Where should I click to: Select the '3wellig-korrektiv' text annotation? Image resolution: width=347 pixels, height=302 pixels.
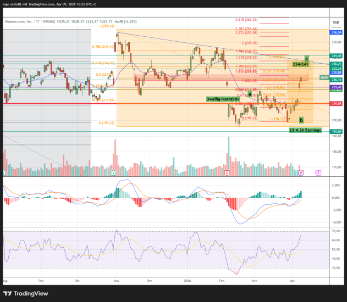(223, 99)
